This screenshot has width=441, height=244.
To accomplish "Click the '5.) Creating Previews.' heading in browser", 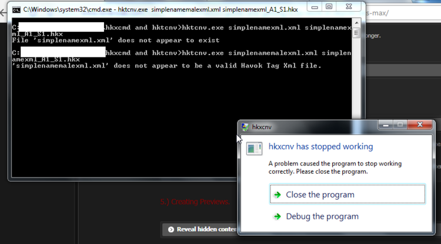I will point(195,202).
